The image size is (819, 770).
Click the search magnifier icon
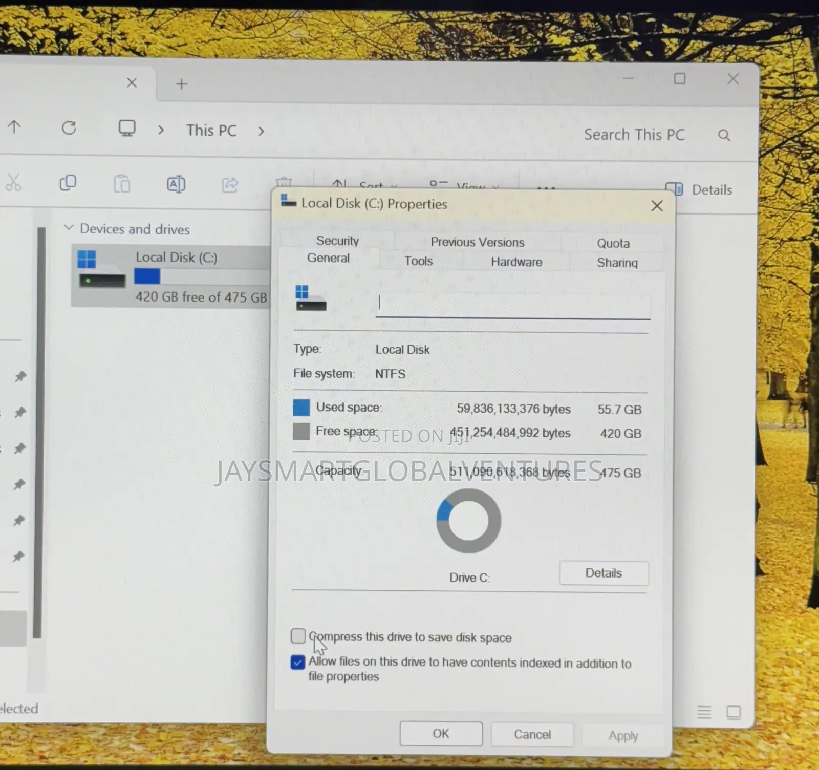(x=724, y=135)
